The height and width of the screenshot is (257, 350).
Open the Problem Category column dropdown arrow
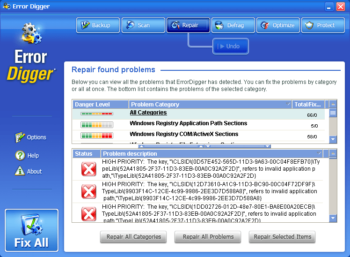coord(288,104)
